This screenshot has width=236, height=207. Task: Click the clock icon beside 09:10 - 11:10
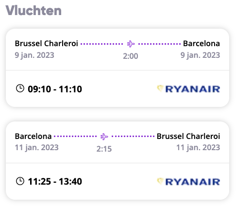20,88
